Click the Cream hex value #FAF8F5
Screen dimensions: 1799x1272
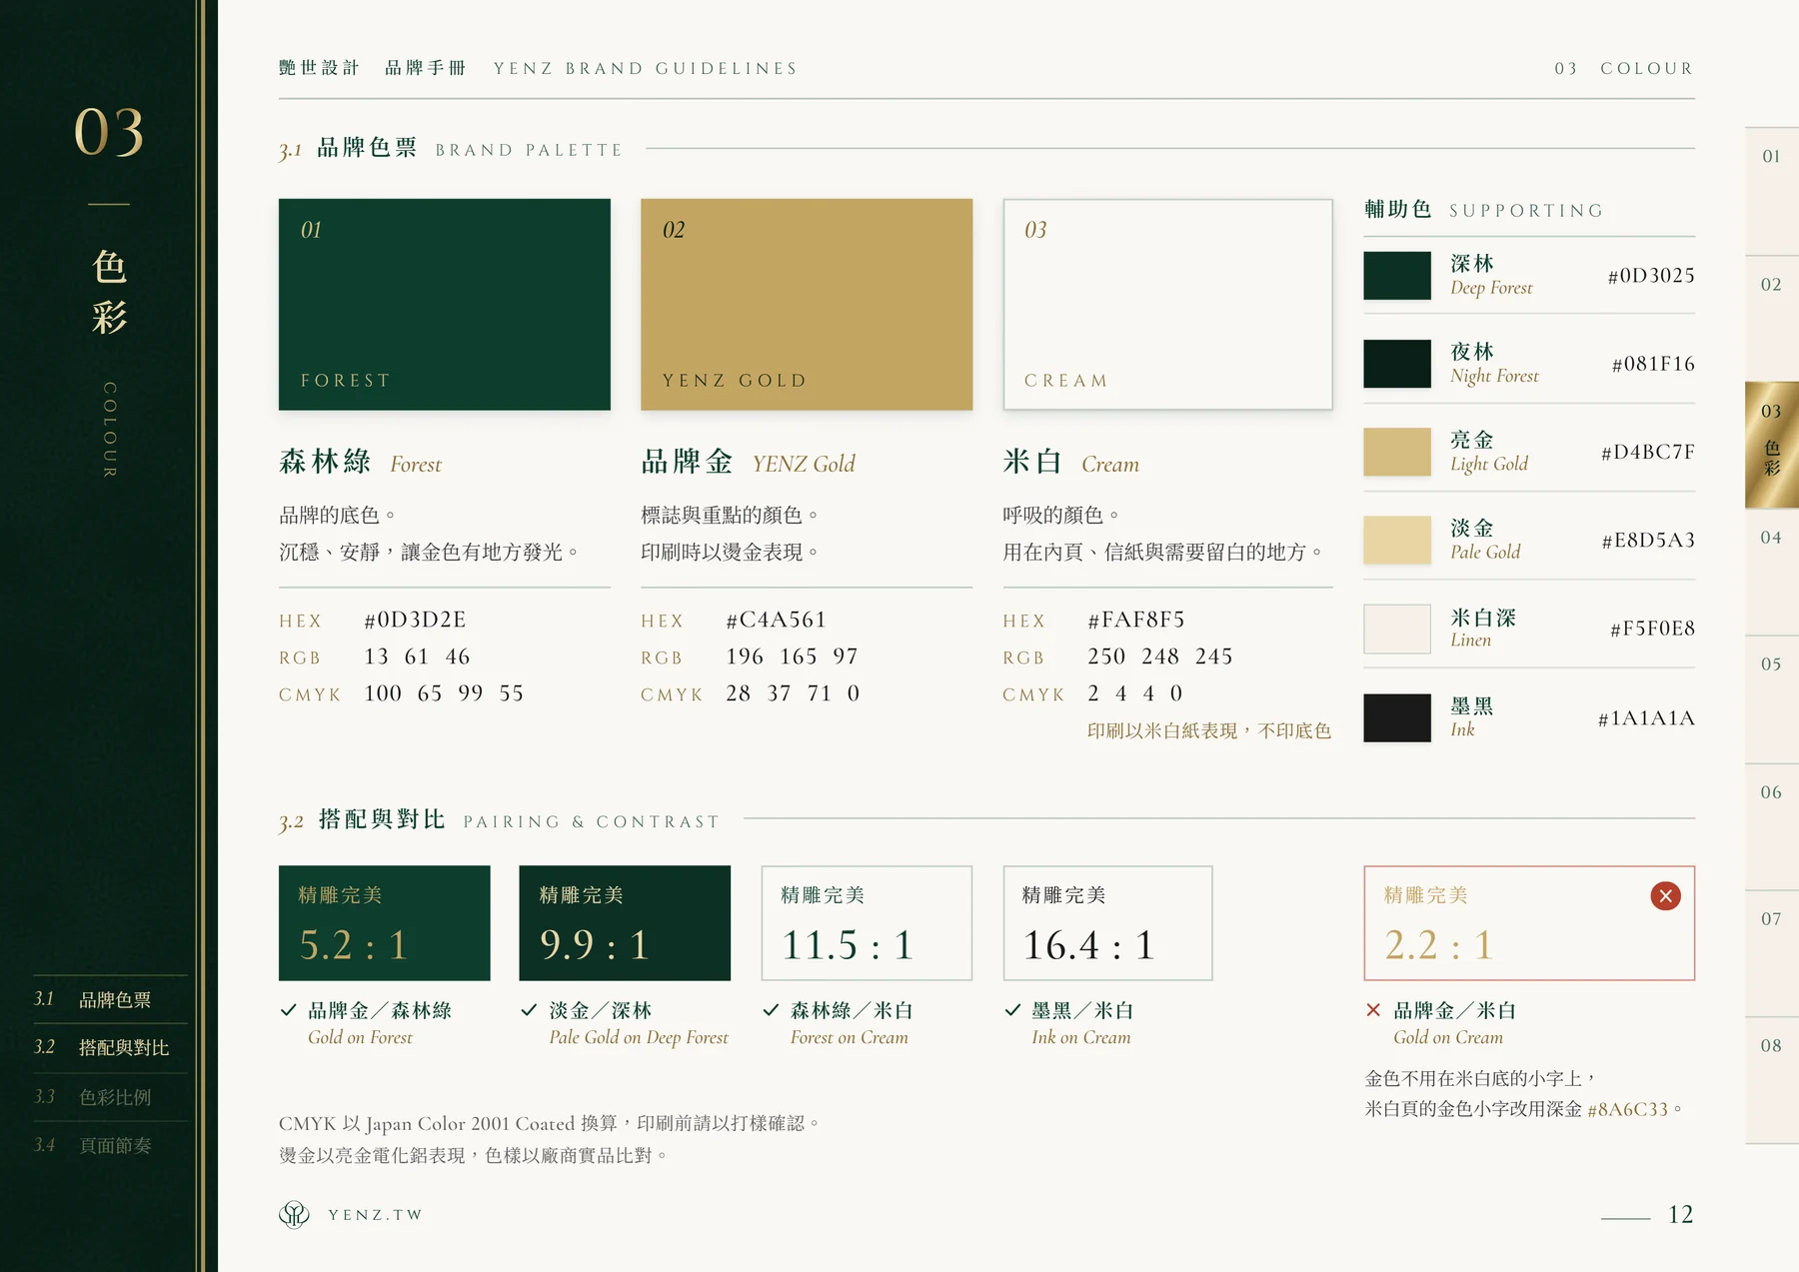pos(1136,620)
